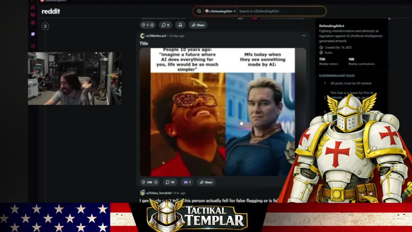Remove the r/DefendingAIArt search filter chip

click(235, 11)
